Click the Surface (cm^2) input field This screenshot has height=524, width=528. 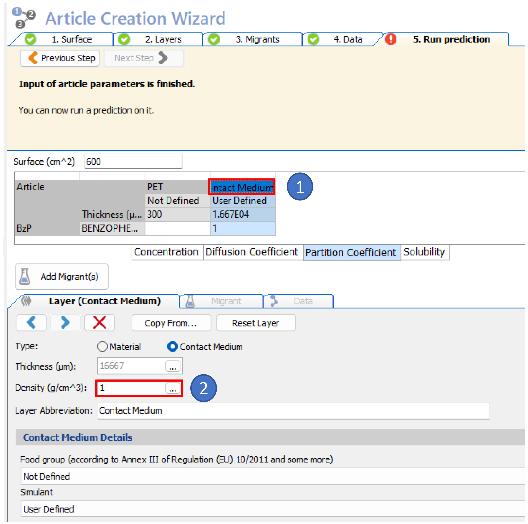pyautogui.click(x=133, y=162)
